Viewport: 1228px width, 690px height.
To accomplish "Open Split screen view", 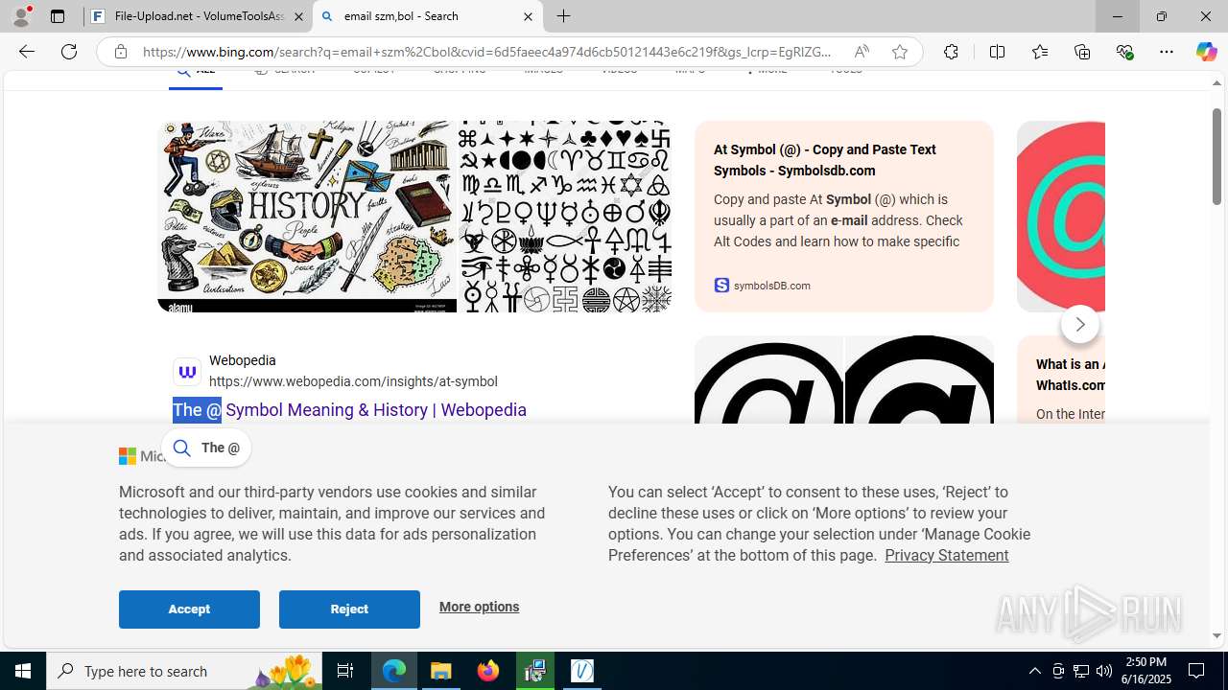I will point(997,52).
